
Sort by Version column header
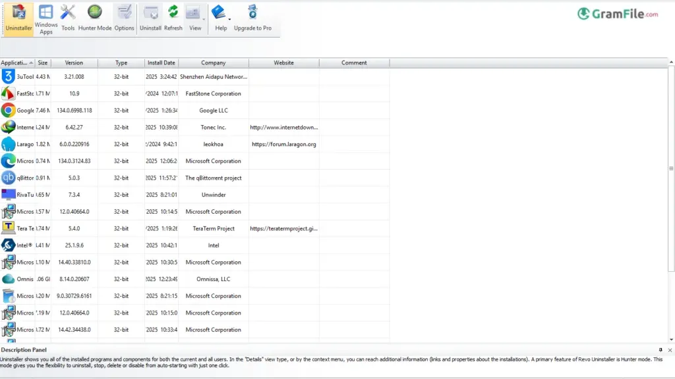coord(74,63)
